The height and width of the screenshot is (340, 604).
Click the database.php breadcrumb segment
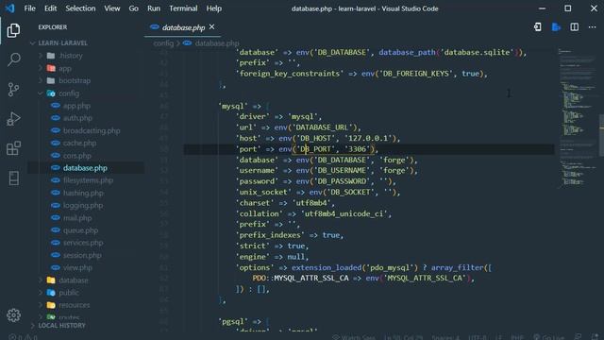[x=216, y=43]
